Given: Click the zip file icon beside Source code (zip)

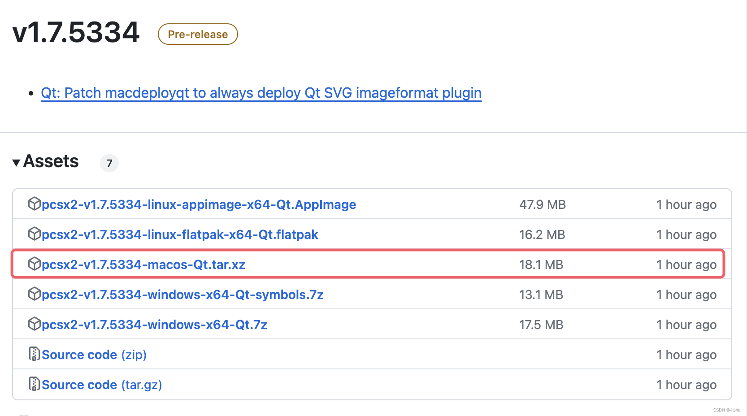Looking at the screenshot, I should 35,354.
